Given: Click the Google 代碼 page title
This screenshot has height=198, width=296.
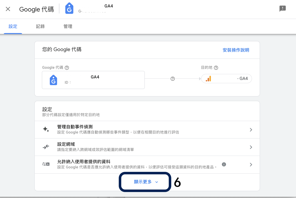Looking at the screenshot, I should coord(36,9).
